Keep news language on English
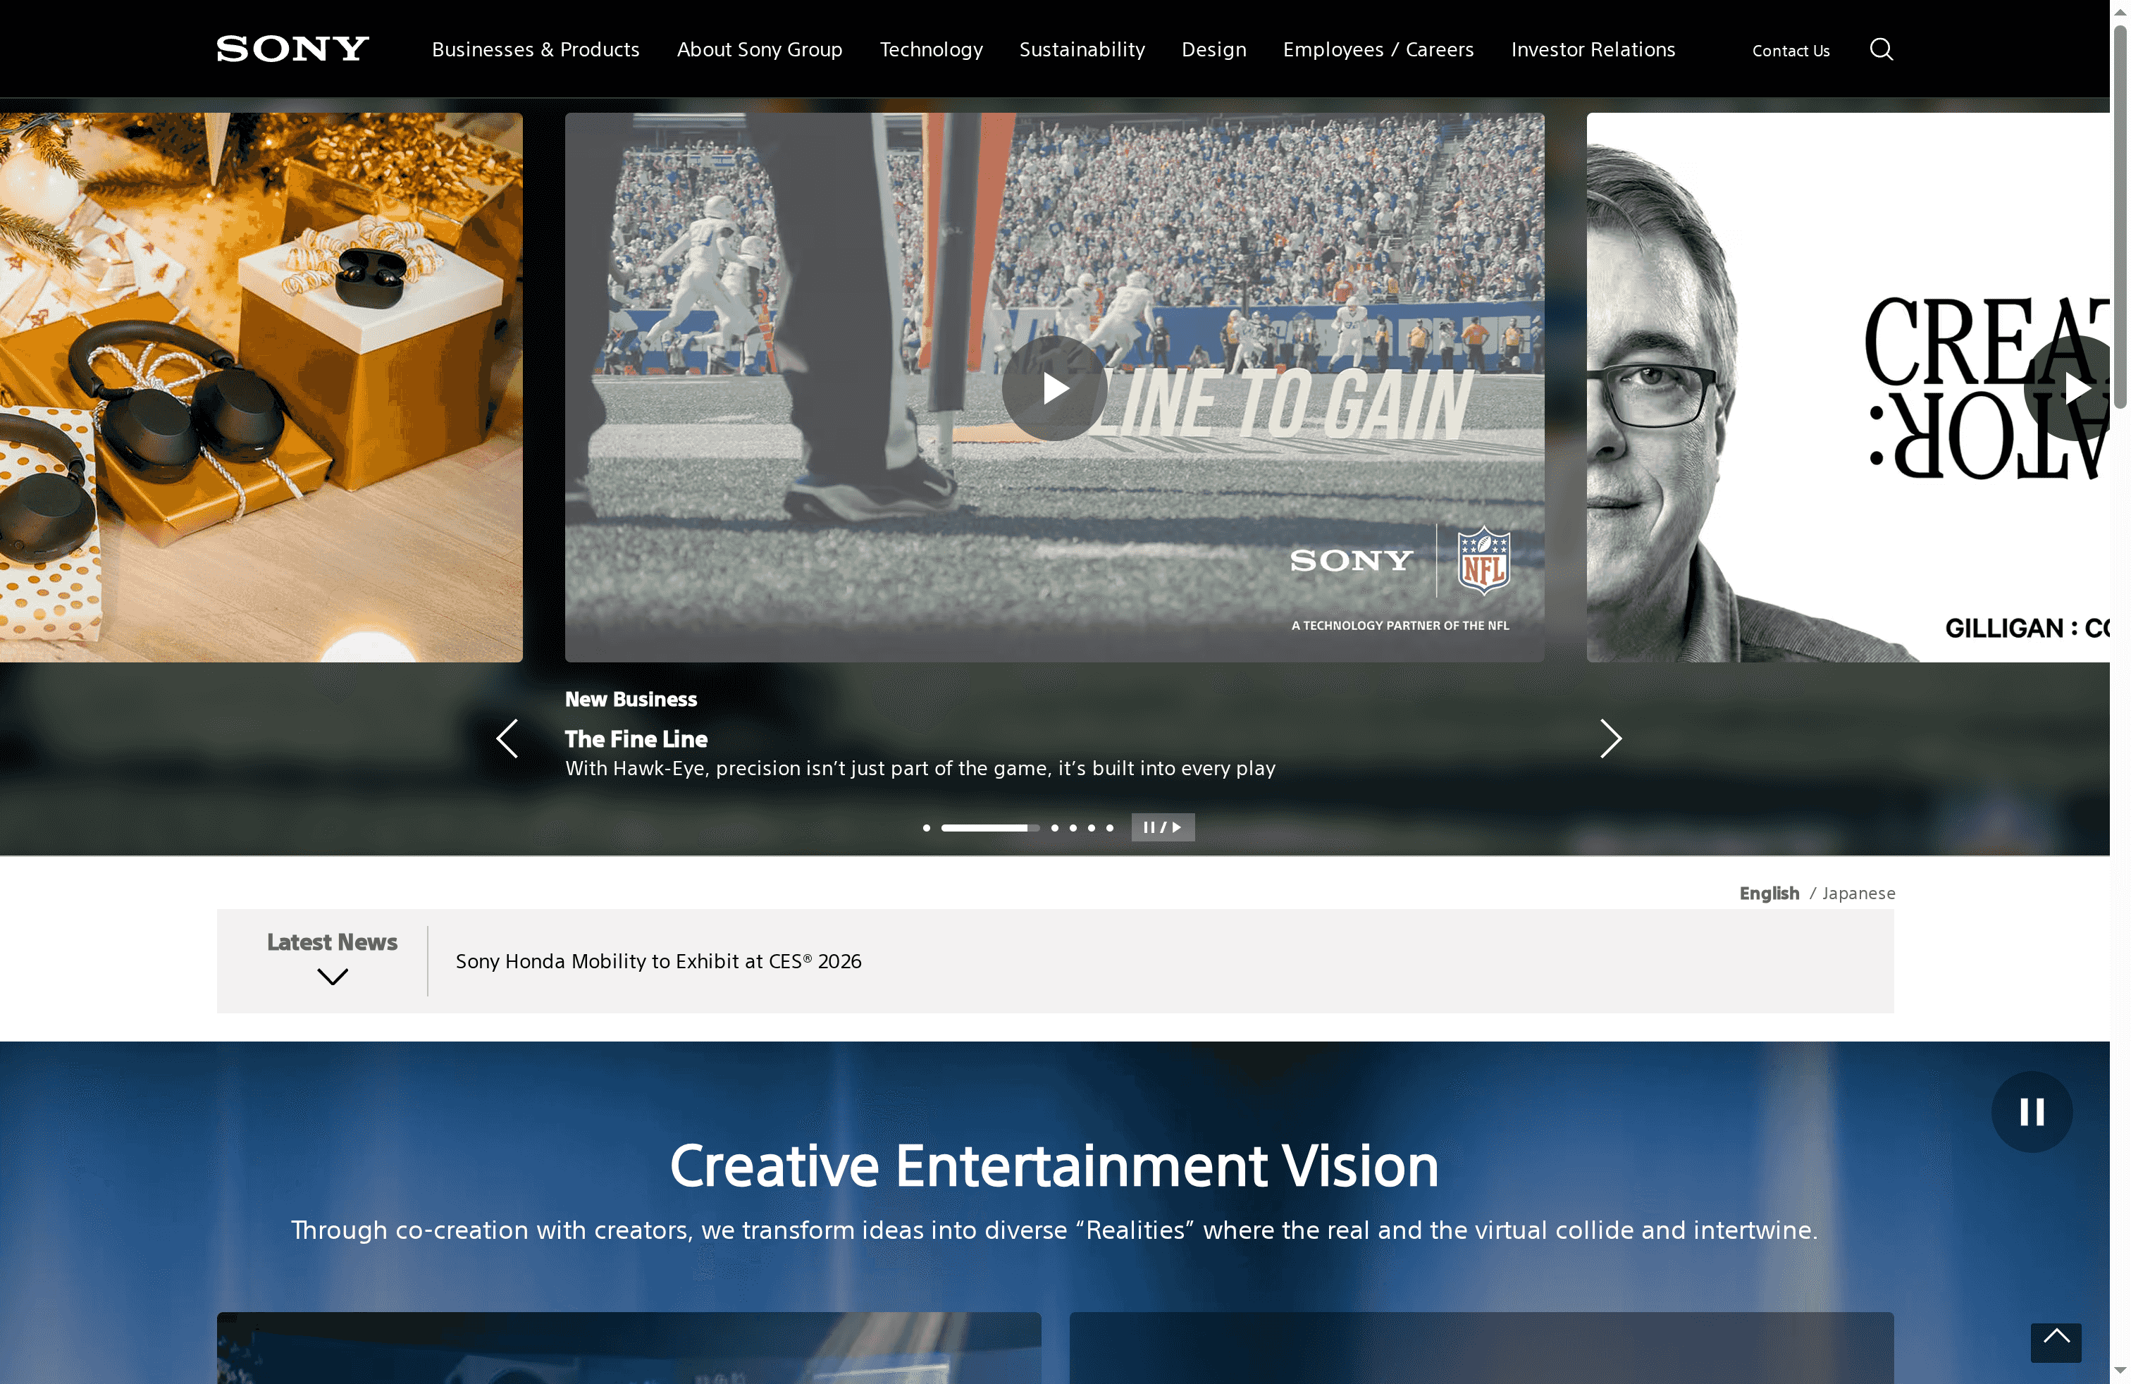This screenshot has height=1384, width=2131. tap(1768, 893)
